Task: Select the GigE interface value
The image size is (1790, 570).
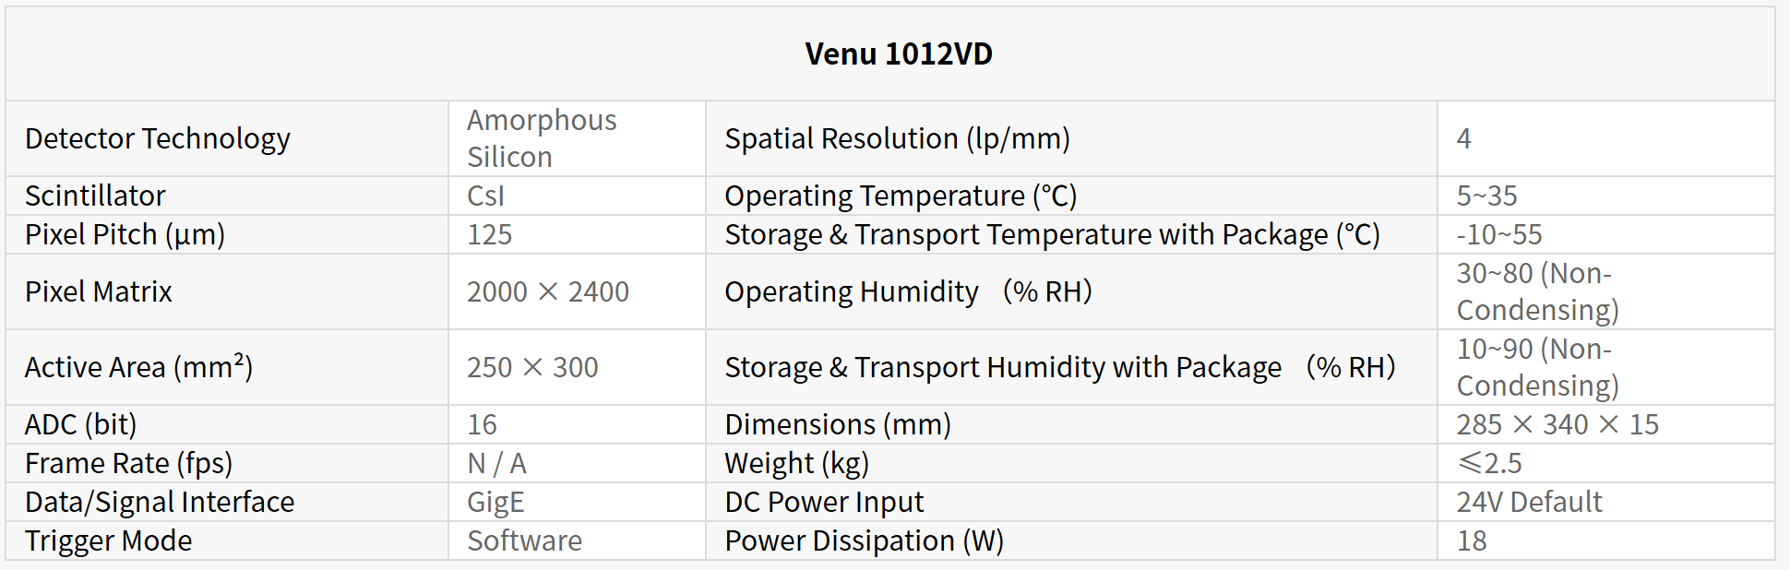Action: click(495, 503)
